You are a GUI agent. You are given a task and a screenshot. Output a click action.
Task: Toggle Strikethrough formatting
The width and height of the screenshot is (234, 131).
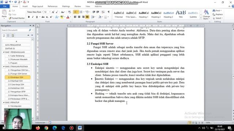pos(43,17)
